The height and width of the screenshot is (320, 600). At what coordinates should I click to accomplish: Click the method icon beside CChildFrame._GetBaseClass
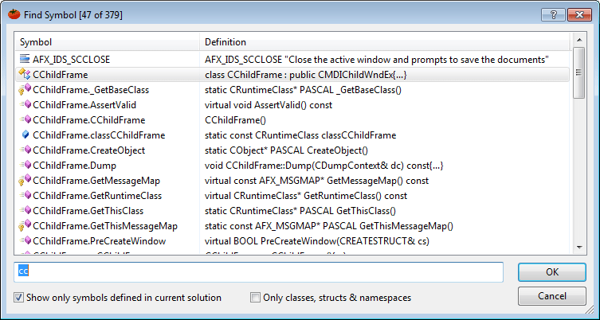(x=25, y=89)
